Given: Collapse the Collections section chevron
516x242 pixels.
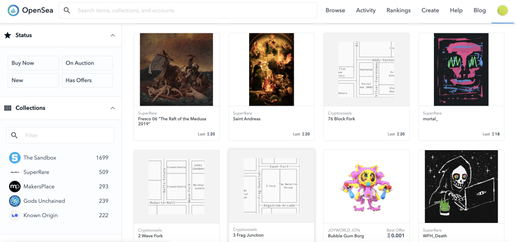Looking at the screenshot, I should coord(112,108).
